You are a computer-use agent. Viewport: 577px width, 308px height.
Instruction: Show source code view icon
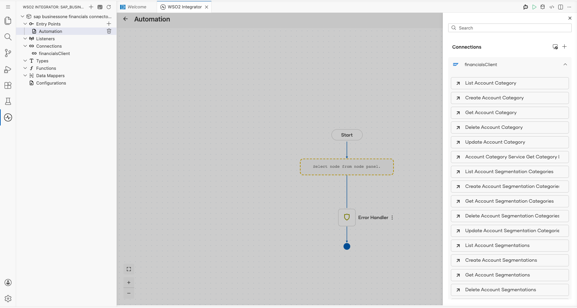[552, 7]
